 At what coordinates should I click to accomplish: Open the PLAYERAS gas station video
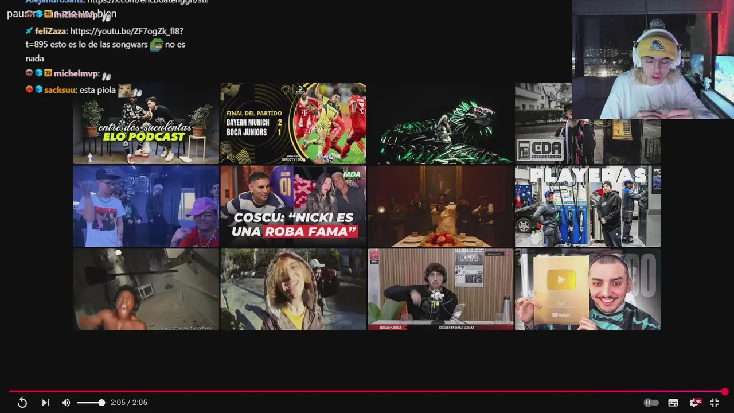(x=587, y=206)
